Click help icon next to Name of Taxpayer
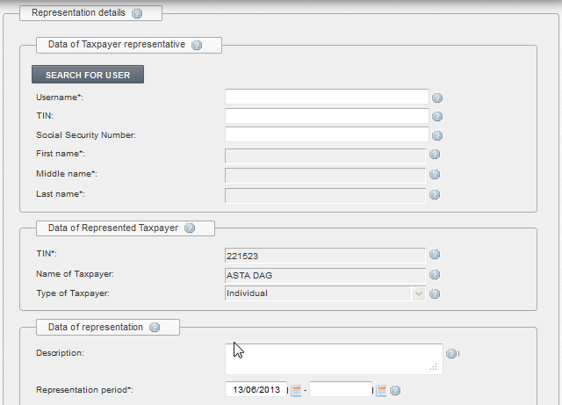 coord(435,274)
